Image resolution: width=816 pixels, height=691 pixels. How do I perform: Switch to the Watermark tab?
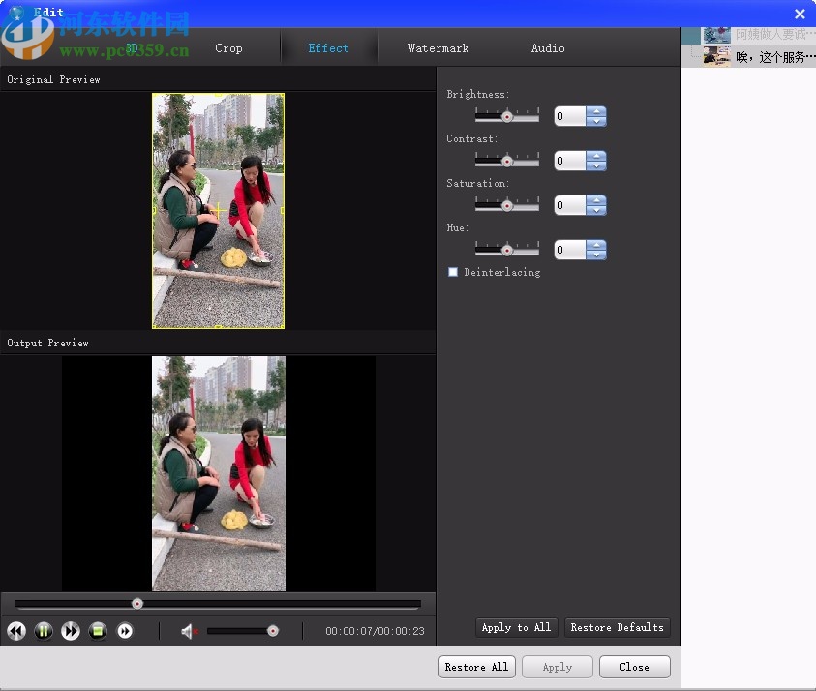click(438, 47)
